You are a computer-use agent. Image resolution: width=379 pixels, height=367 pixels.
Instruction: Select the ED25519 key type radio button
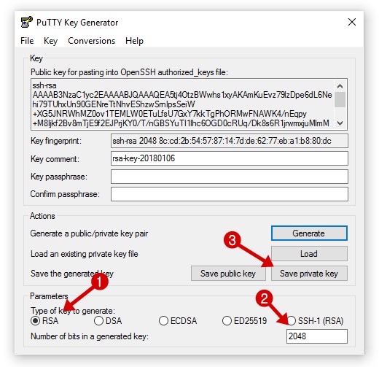point(227,321)
